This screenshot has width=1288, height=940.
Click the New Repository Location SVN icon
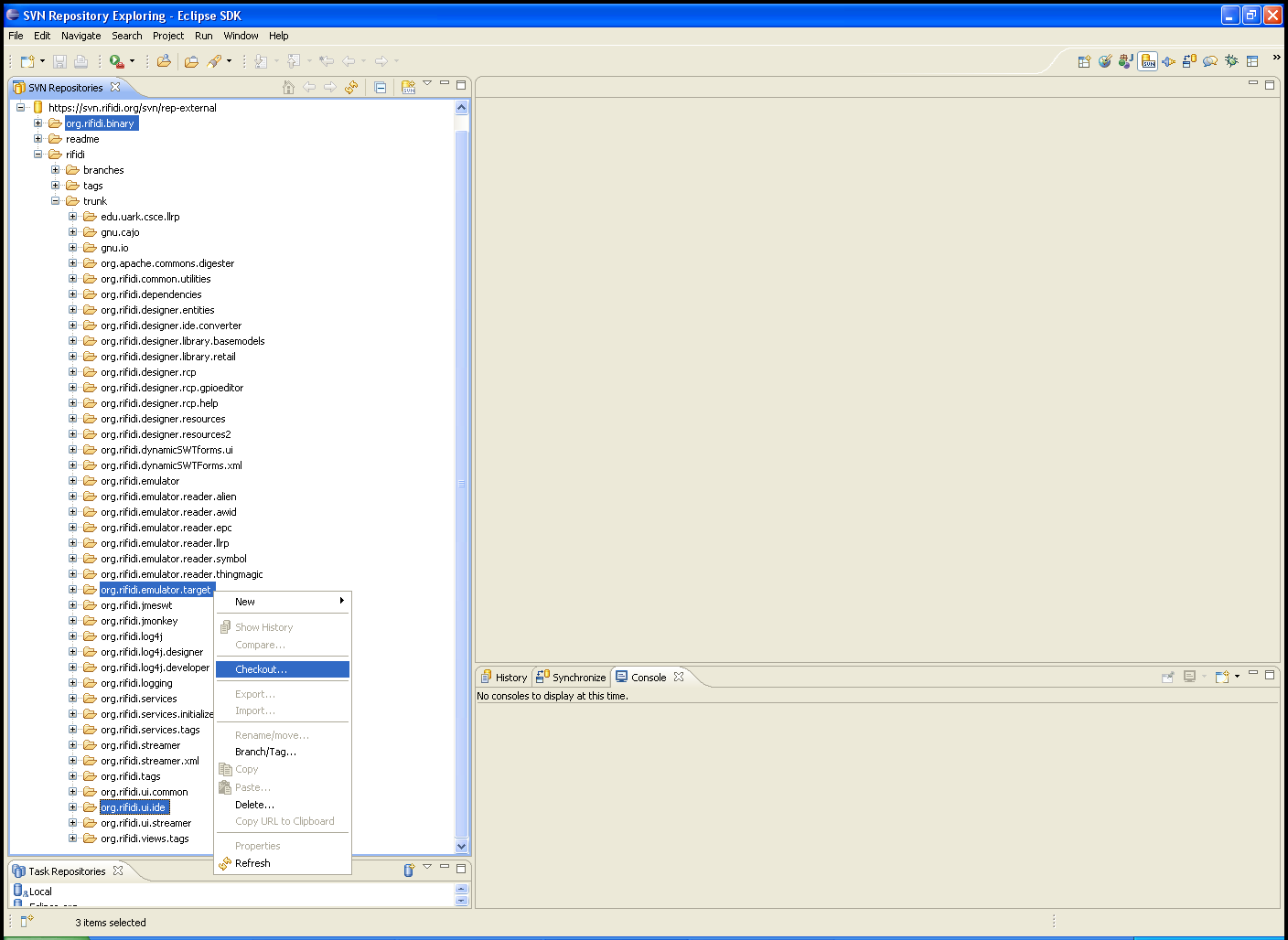click(x=409, y=87)
